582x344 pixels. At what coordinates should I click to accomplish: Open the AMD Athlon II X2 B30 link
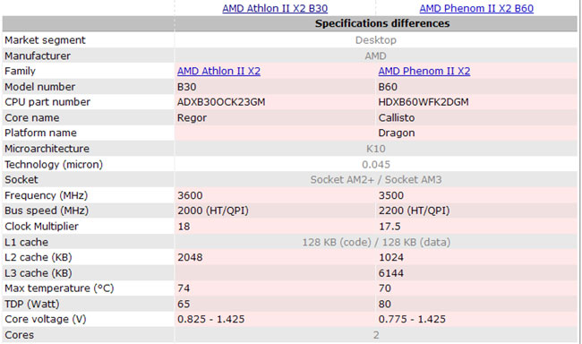(275, 8)
